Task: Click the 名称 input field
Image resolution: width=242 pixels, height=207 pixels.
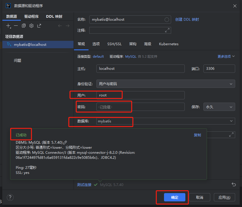Action: coord(130,20)
